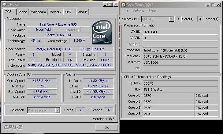Open the Mainboard tab
Screen dimensions: 223x134
point(38,12)
